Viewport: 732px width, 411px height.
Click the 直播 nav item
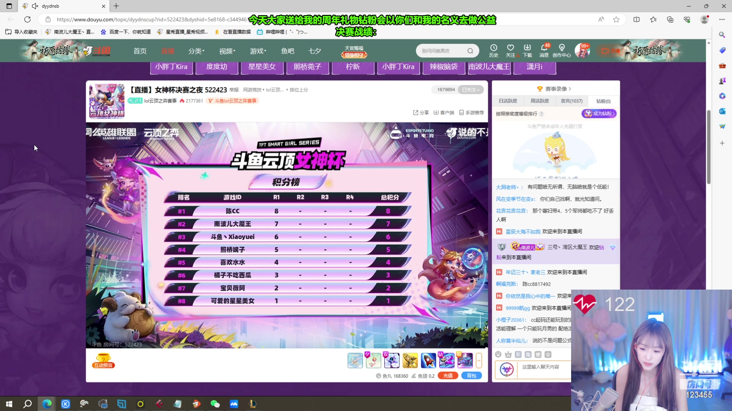point(168,51)
